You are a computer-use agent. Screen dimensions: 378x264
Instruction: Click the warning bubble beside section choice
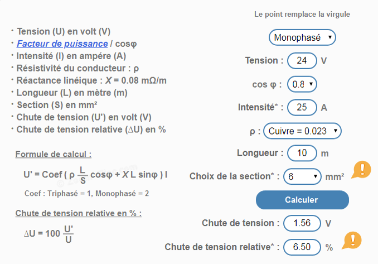[x=361, y=170]
